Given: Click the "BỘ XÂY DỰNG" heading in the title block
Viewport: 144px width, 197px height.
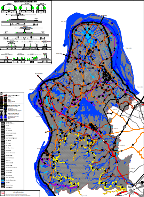Looking at the screenshot, I should pos(18,192).
